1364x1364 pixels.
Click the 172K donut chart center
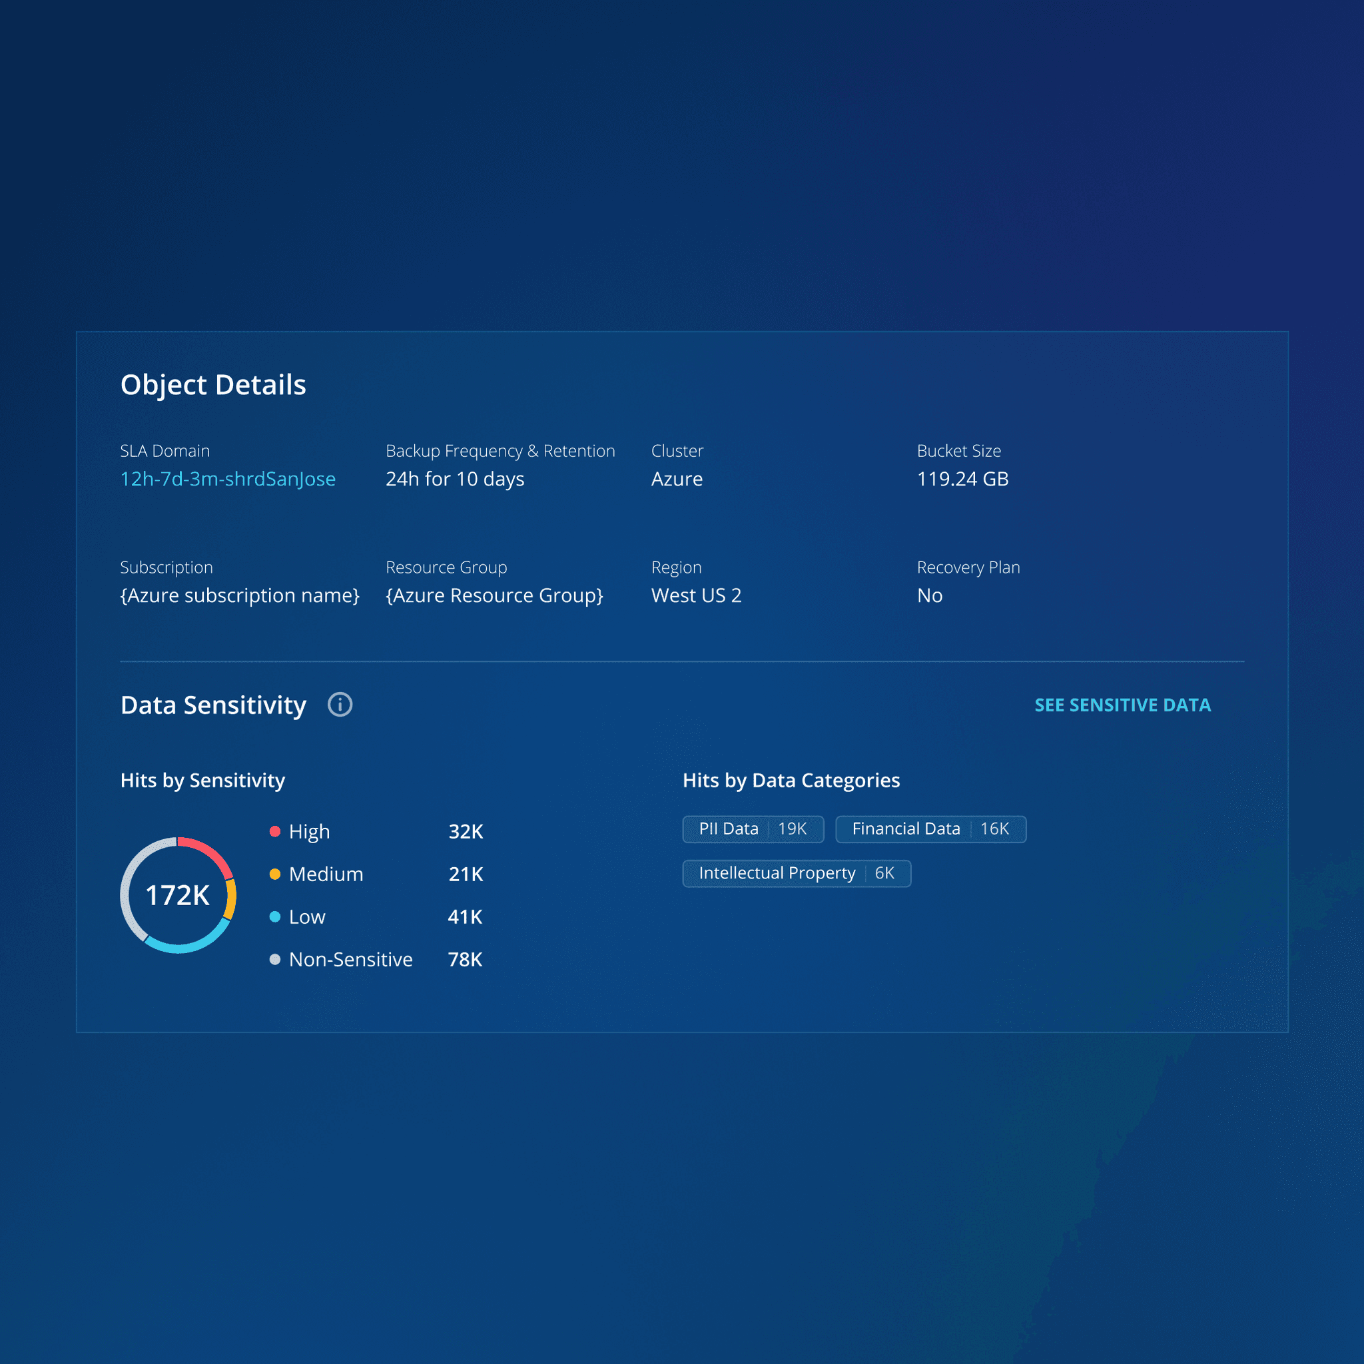point(178,895)
